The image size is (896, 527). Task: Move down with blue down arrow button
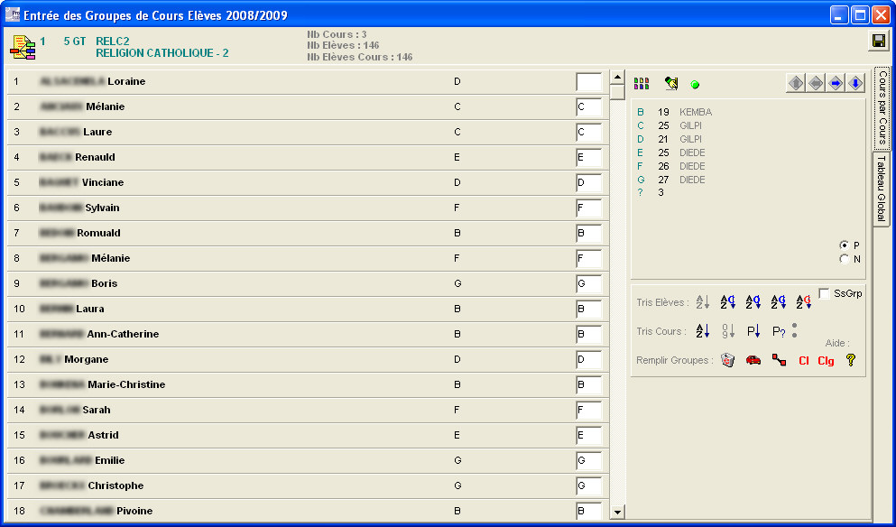[855, 83]
